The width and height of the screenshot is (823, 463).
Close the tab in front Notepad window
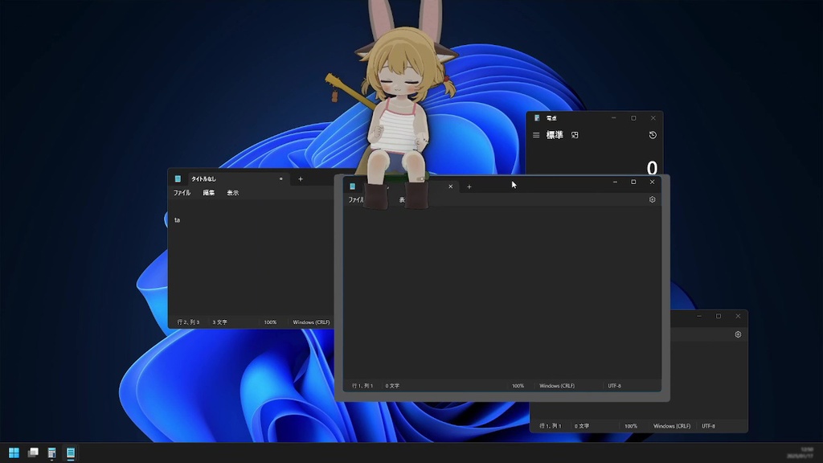click(450, 186)
